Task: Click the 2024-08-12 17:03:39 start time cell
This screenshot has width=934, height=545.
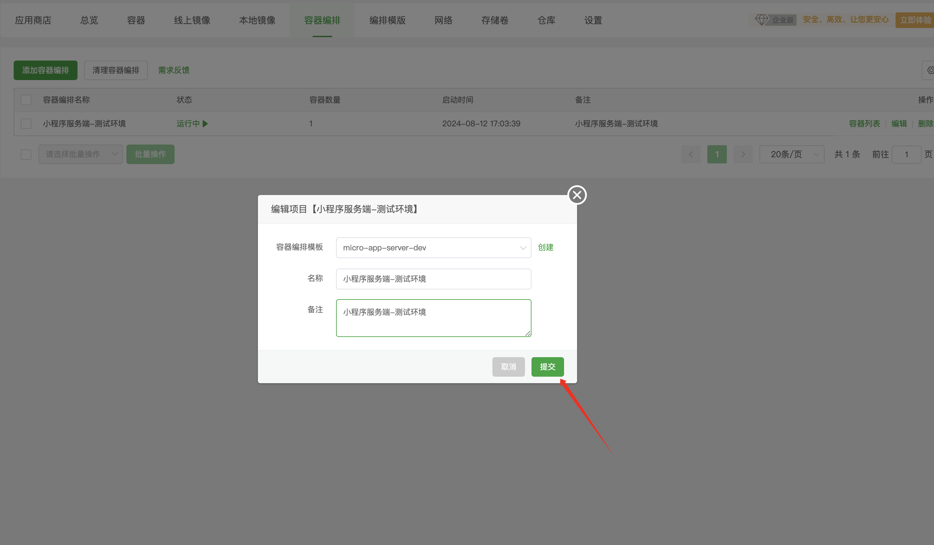Action: coord(481,124)
